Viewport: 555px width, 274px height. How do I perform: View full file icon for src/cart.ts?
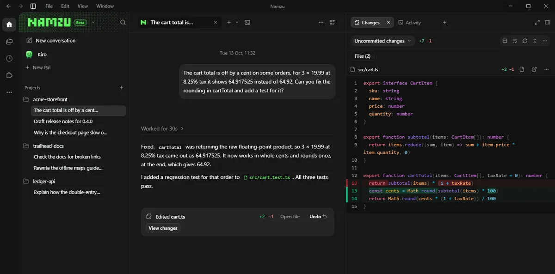[x=522, y=69]
